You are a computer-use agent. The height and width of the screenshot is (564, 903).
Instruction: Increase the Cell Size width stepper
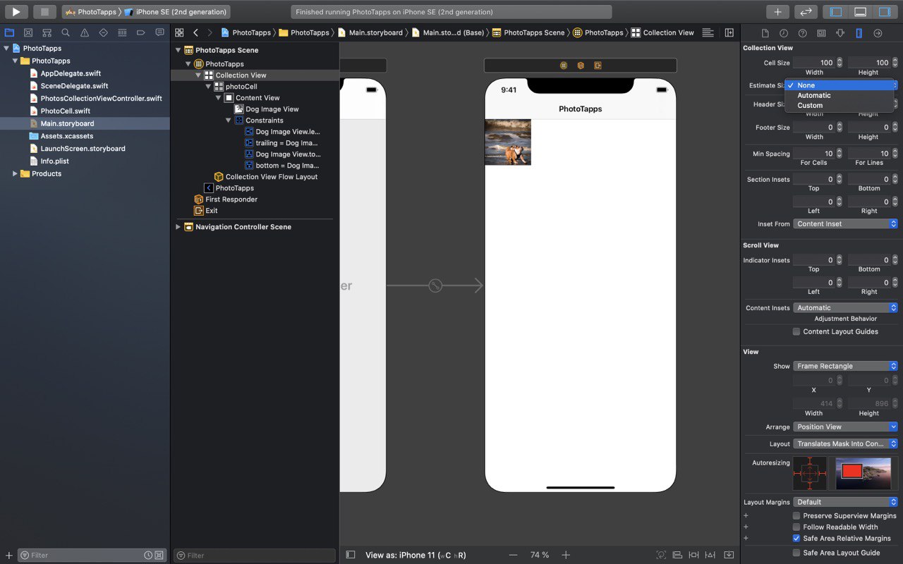[840, 61]
